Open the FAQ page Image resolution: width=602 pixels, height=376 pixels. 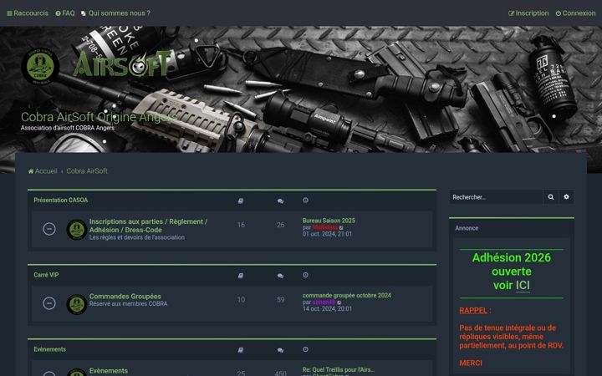[x=65, y=13]
